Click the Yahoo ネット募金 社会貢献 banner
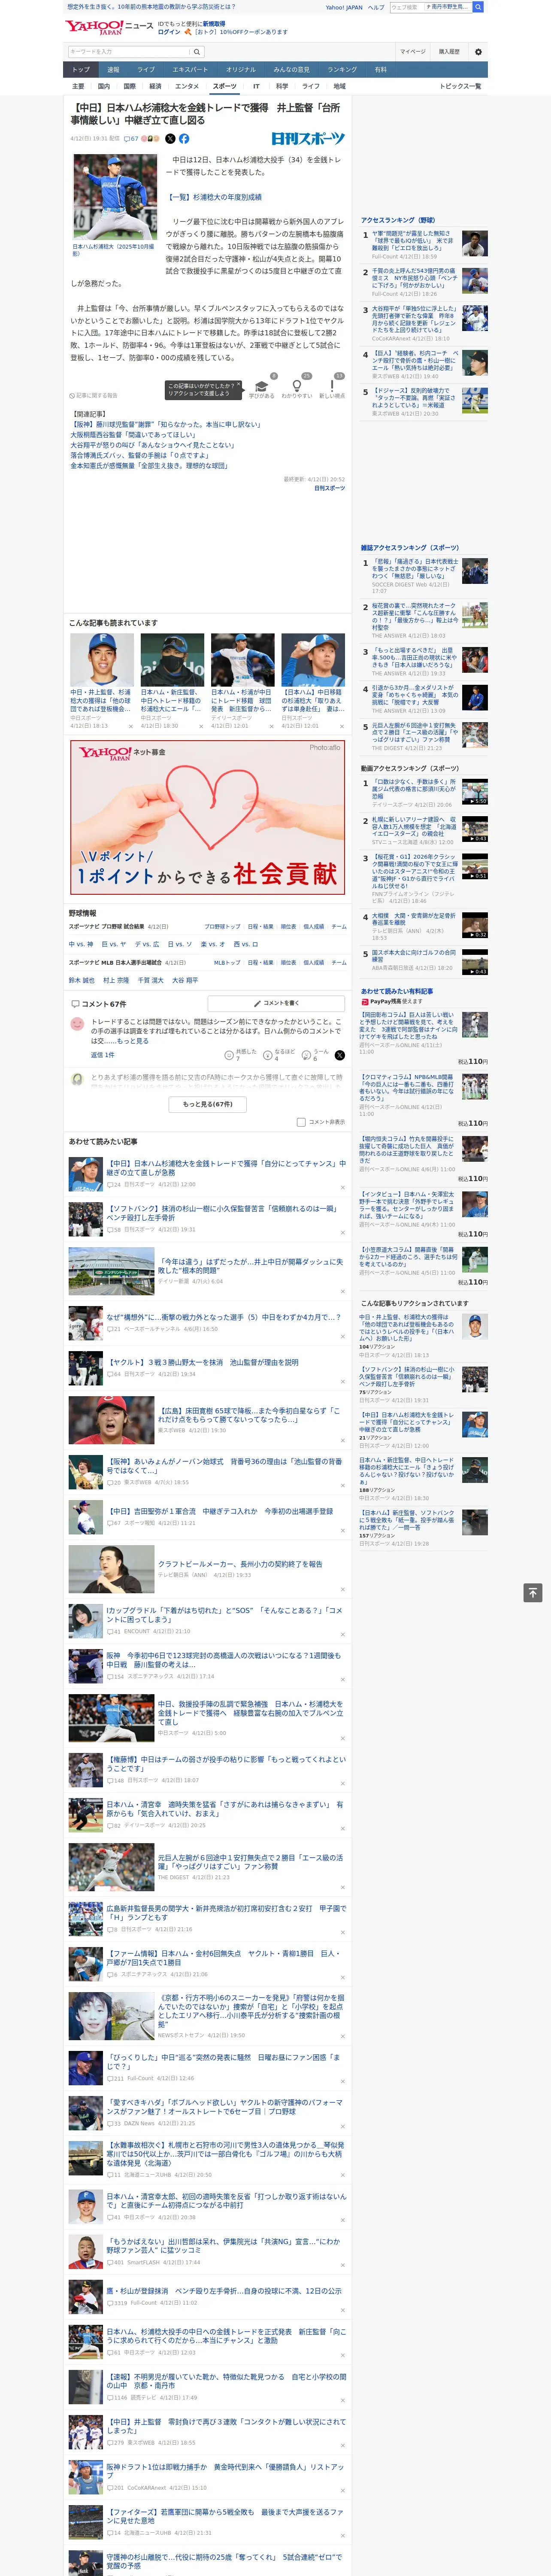Screen dimensions: 551x2576 coord(208,817)
